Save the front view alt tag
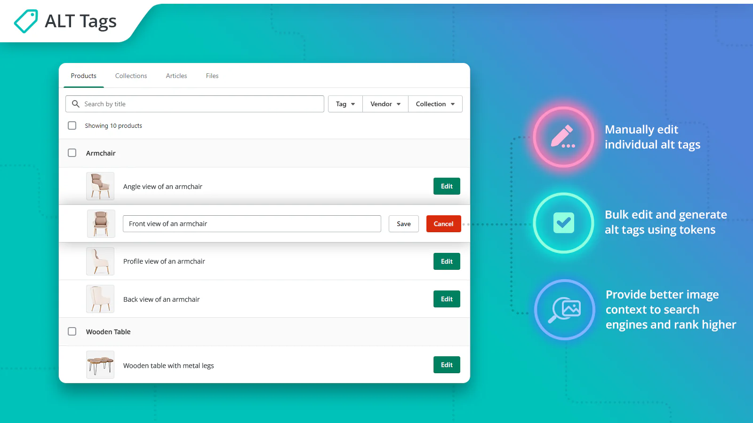753x423 pixels. pos(403,224)
